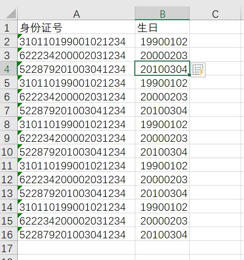Select empty cell B17
This screenshot has width=244, height=260.
[162, 248]
